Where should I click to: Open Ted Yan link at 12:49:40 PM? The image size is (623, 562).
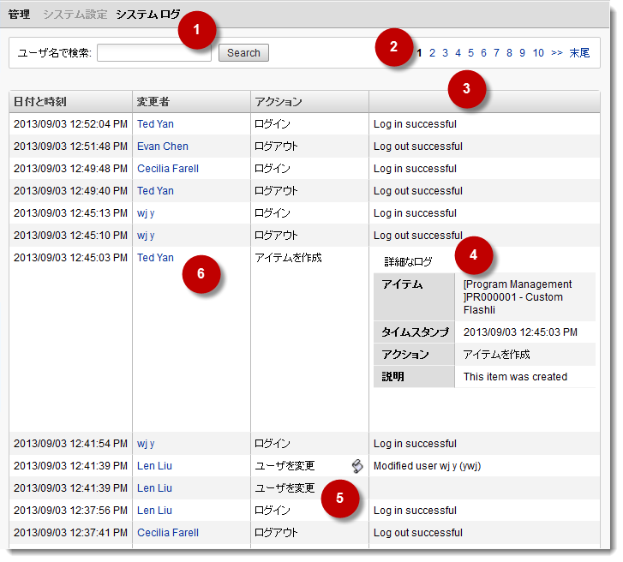point(155,191)
